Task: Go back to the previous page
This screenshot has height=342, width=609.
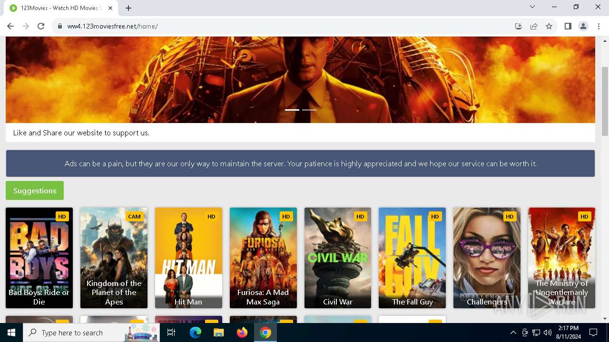Action: [x=10, y=26]
